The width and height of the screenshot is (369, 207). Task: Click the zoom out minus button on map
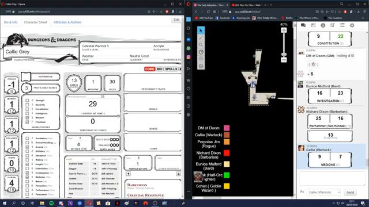pos(284,60)
